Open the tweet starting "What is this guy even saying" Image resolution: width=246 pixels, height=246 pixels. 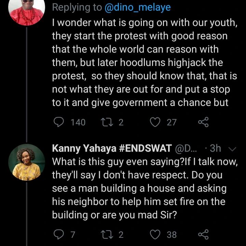point(143,188)
